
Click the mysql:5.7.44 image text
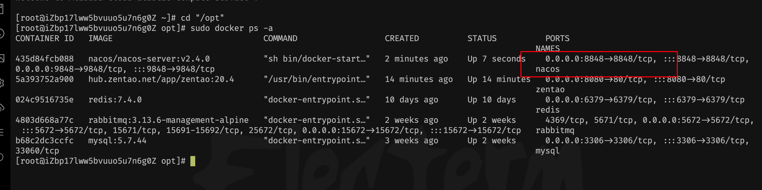(117, 141)
